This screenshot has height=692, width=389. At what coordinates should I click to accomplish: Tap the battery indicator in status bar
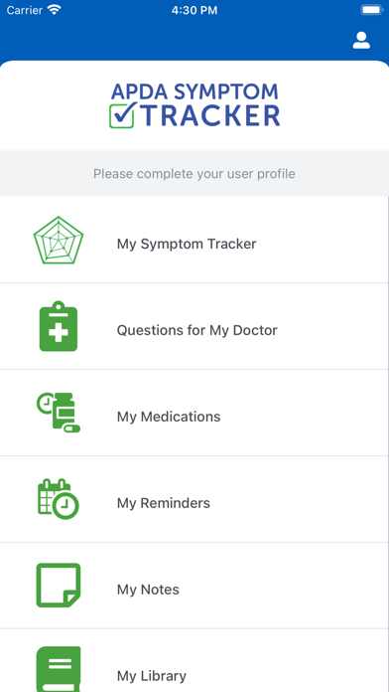click(372, 10)
